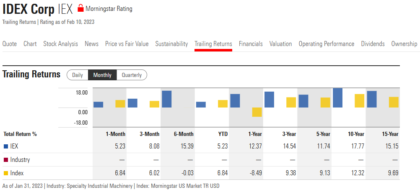Image resolution: width=420 pixels, height=192 pixels.
Task: Select the Quarterly returns option
Action: pyautogui.click(x=132, y=75)
